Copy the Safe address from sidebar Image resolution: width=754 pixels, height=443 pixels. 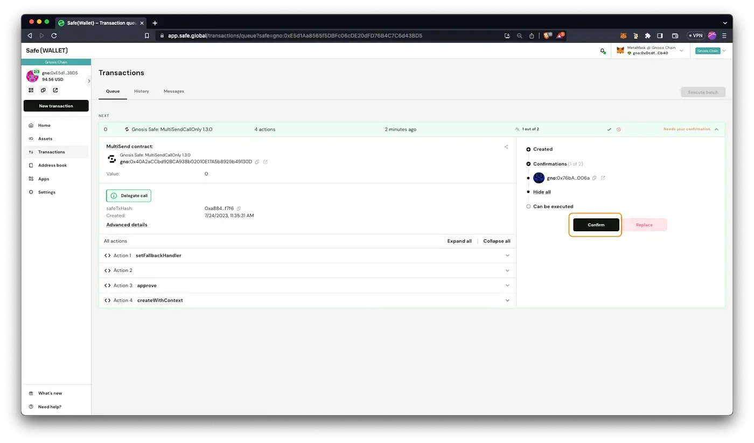tap(43, 90)
